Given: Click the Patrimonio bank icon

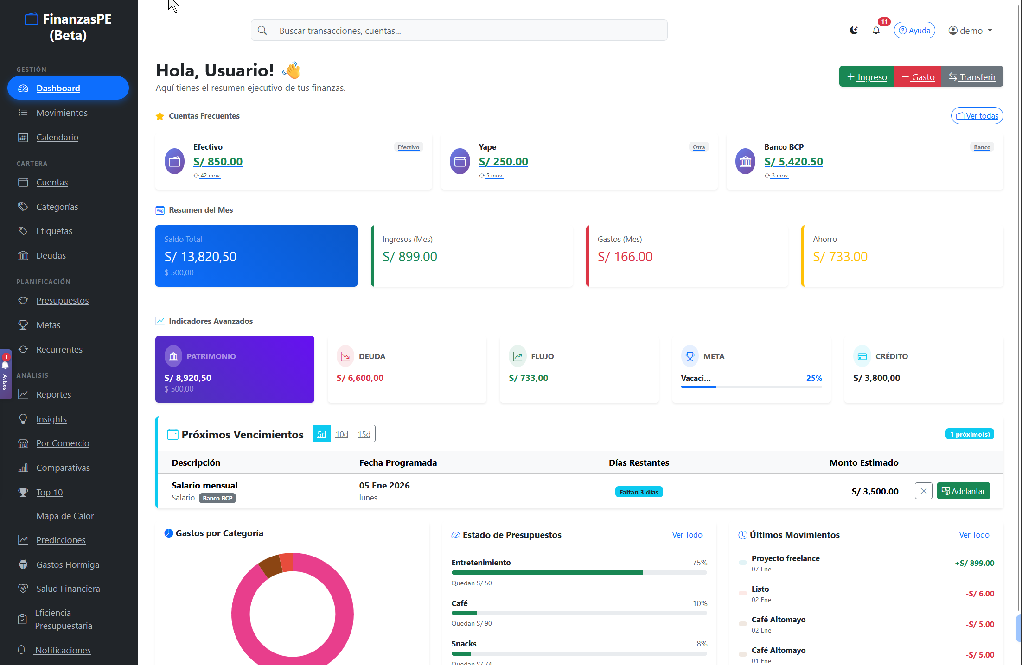Looking at the screenshot, I should click(x=173, y=356).
